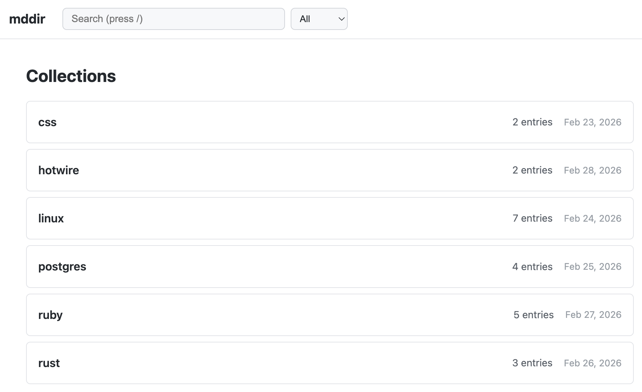Click the Feb 26, 2026 date
642x392 pixels.
pyautogui.click(x=592, y=363)
